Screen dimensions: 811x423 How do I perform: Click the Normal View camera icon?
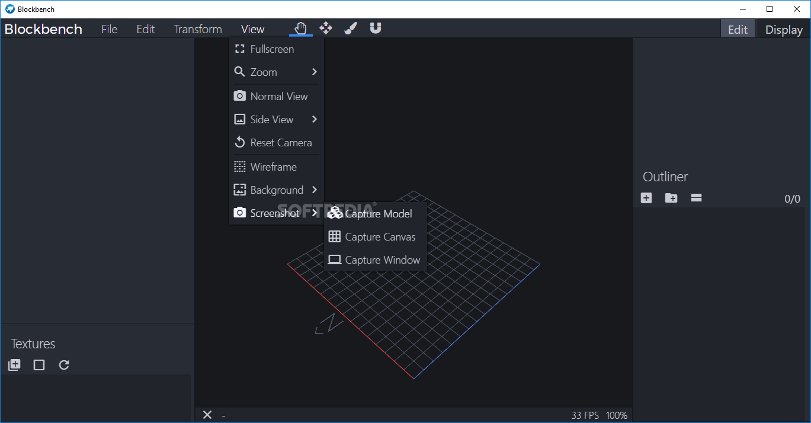click(239, 96)
